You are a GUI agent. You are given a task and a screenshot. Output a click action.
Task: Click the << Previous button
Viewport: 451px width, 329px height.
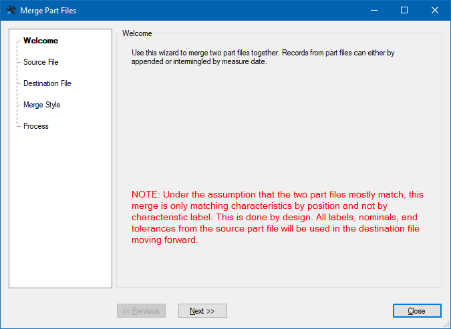(x=141, y=310)
